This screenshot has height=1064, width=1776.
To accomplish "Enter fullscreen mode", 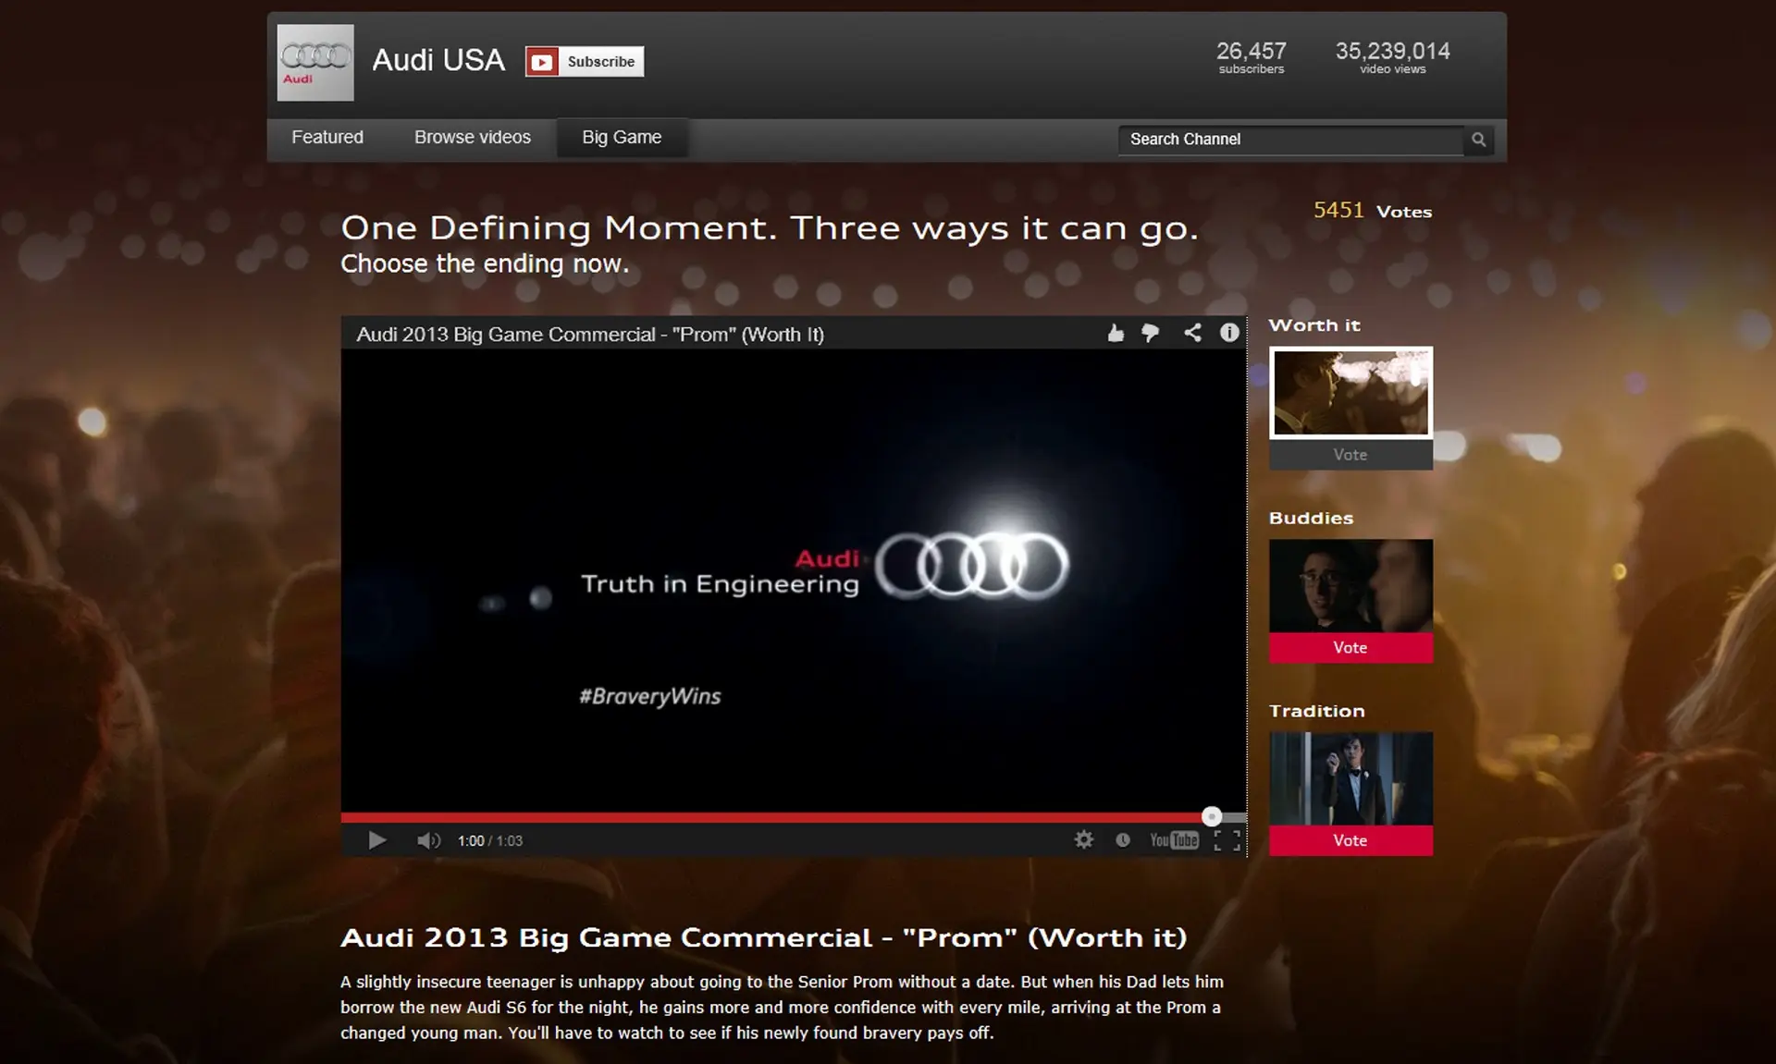I will pos(1227,840).
